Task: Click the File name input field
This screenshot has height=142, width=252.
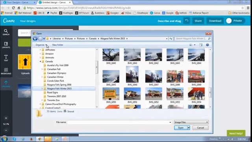Action: click(x=119, y=122)
